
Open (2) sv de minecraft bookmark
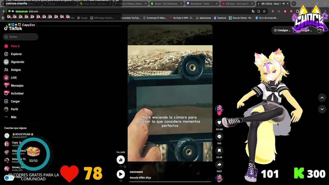266,18
